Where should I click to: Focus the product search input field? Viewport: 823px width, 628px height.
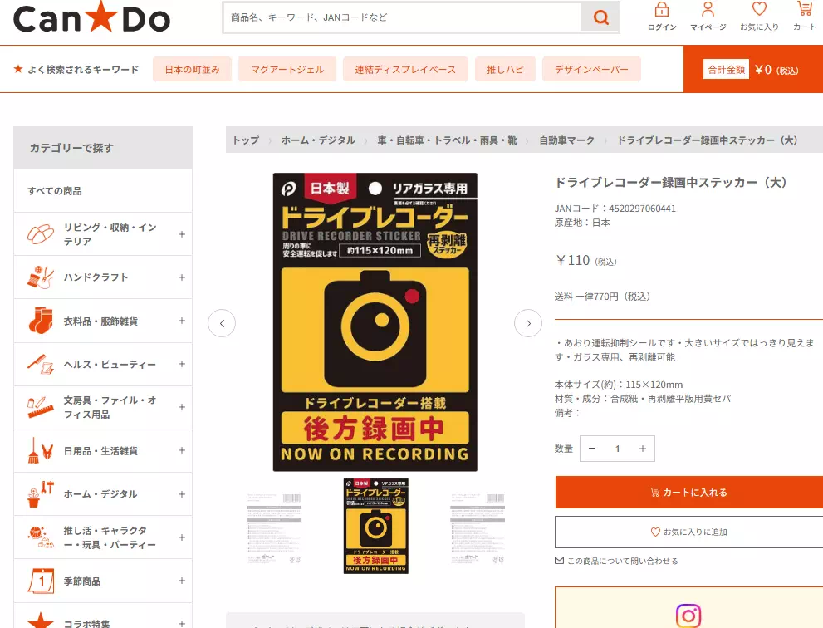pyautogui.click(x=403, y=17)
